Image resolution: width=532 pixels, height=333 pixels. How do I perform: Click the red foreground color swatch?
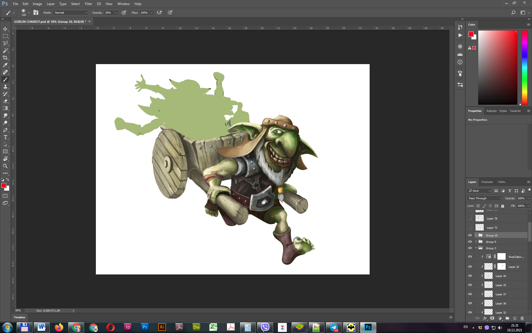[4, 185]
